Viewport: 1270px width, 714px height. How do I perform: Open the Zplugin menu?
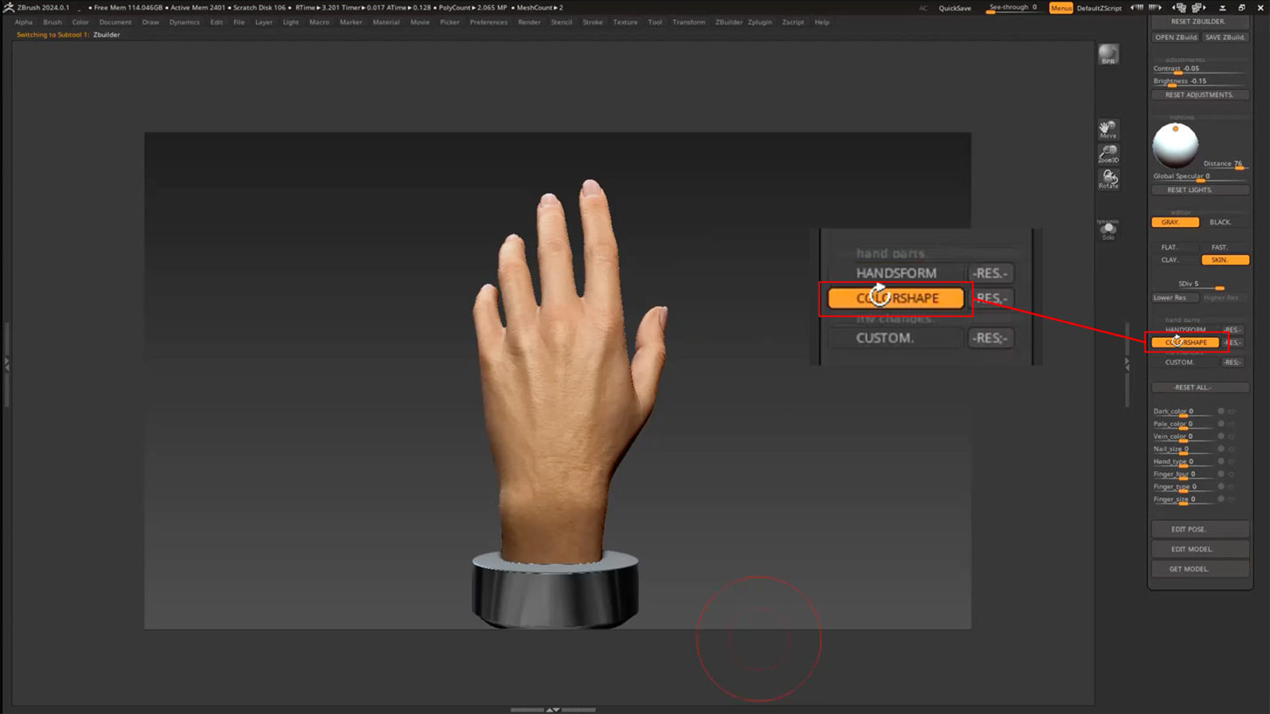click(x=759, y=22)
